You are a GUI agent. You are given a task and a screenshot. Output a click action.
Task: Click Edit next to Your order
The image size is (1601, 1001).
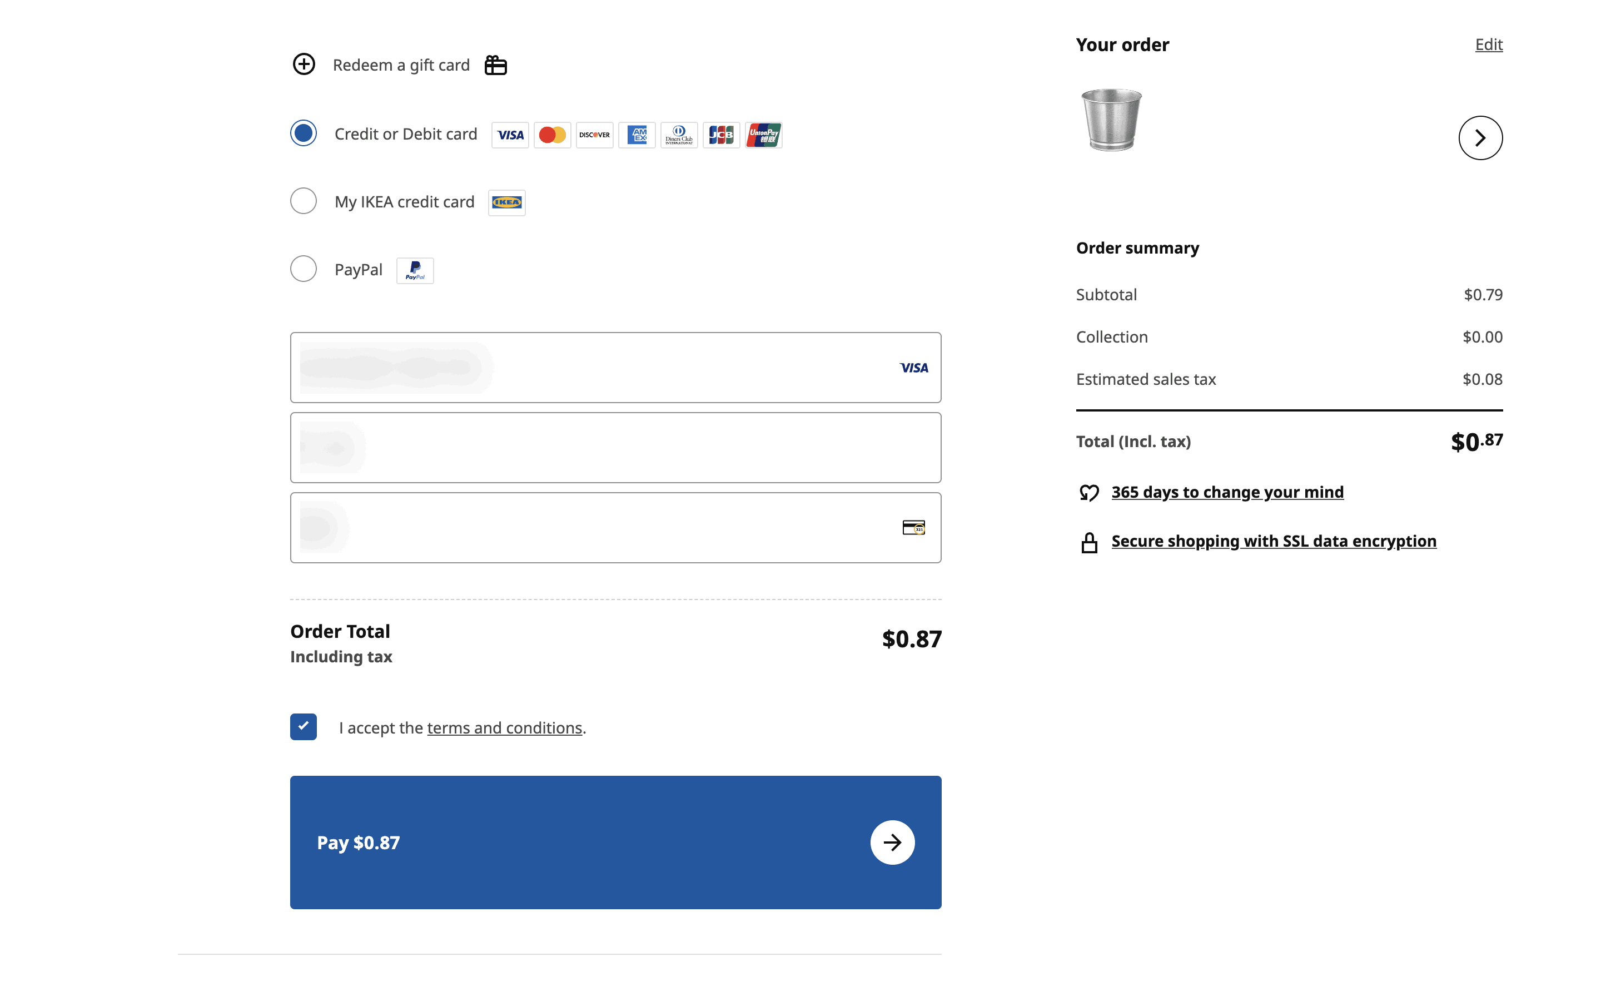pos(1489,44)
